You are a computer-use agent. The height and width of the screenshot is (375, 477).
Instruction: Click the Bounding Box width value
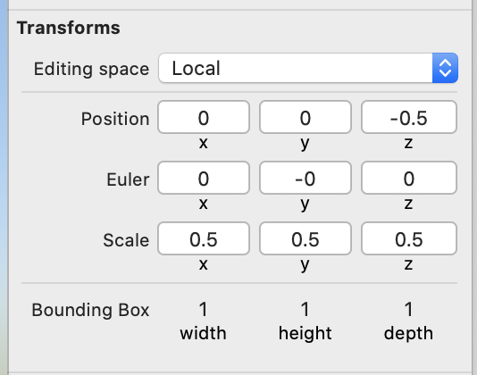tap(203, 310)
